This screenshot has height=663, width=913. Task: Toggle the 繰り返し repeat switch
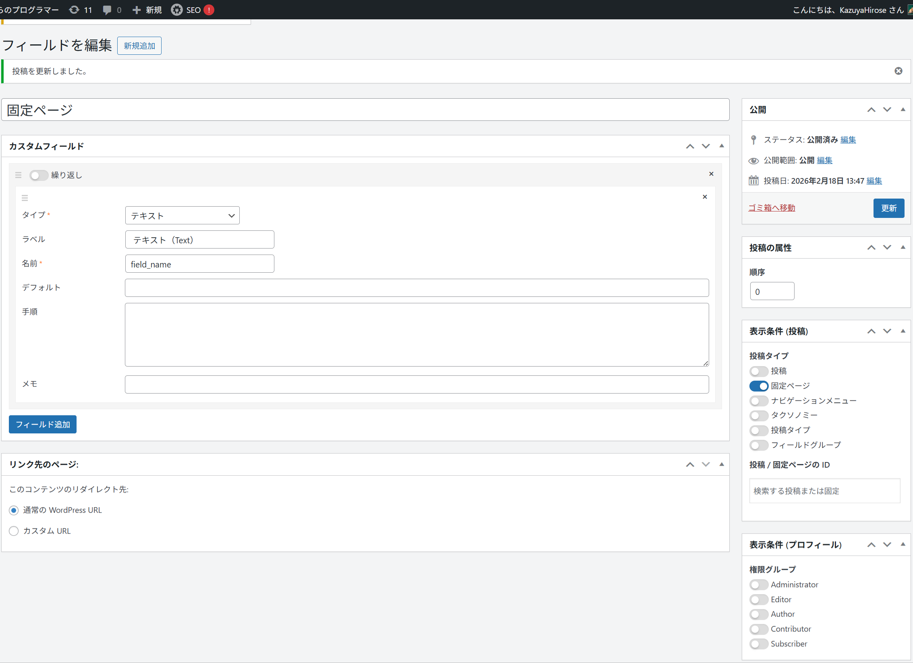[39, 175]
